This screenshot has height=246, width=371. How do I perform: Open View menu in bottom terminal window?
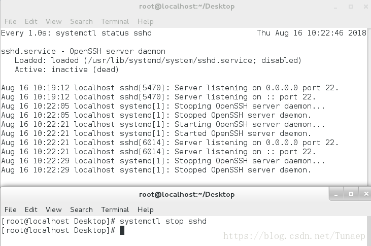coord(53,209)
